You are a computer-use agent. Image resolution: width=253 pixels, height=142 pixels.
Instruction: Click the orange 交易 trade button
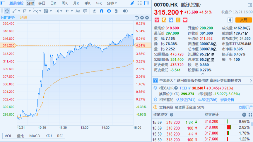click(x=243, y=20)
